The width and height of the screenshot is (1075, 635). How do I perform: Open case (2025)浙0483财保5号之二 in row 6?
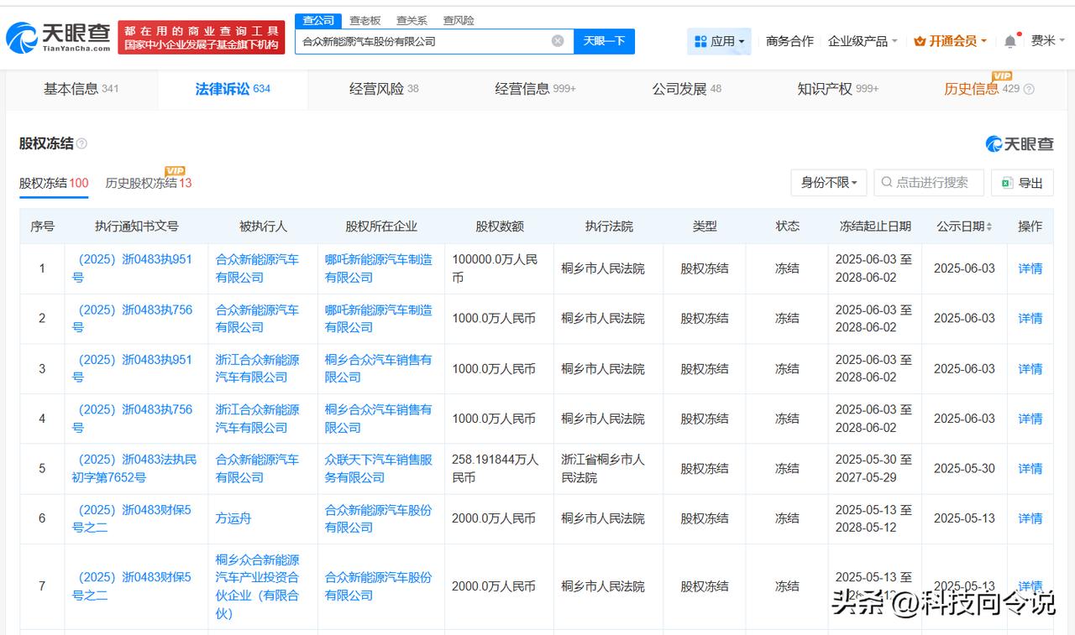point(133,518)
